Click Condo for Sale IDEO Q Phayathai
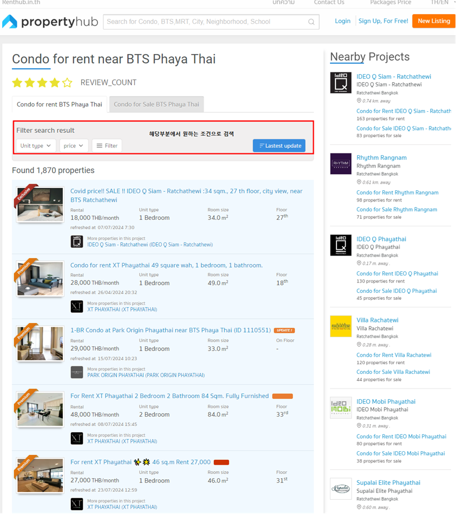Screen dimensions: 456x516 396,291
